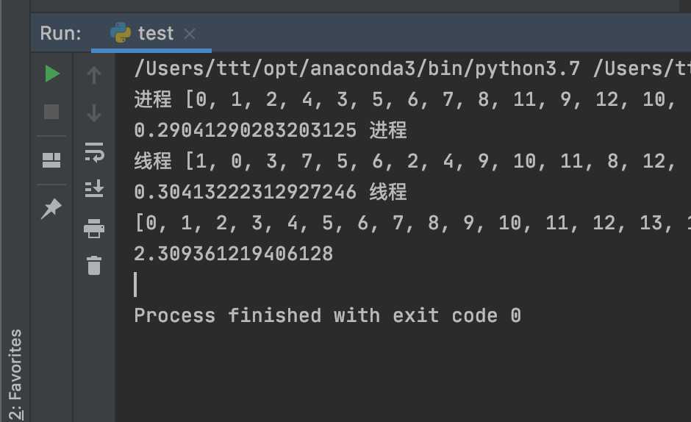691x422 pixels.
Task: Click the Up the Stack Trace arrow
Action: coord(94,75)
